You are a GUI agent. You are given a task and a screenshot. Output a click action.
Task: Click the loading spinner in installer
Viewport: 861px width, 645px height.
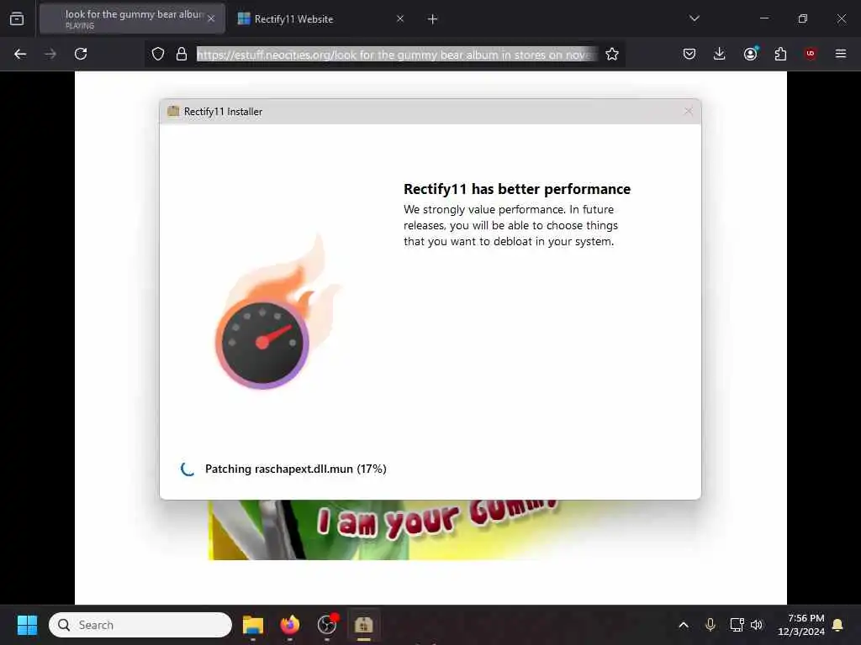[188, 469]
